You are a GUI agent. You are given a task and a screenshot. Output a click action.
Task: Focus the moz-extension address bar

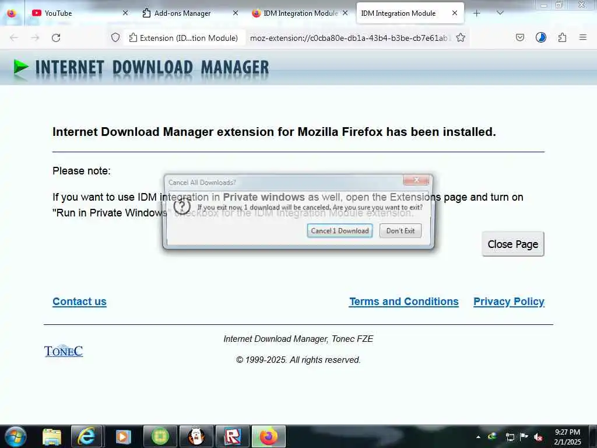(349, 38)
